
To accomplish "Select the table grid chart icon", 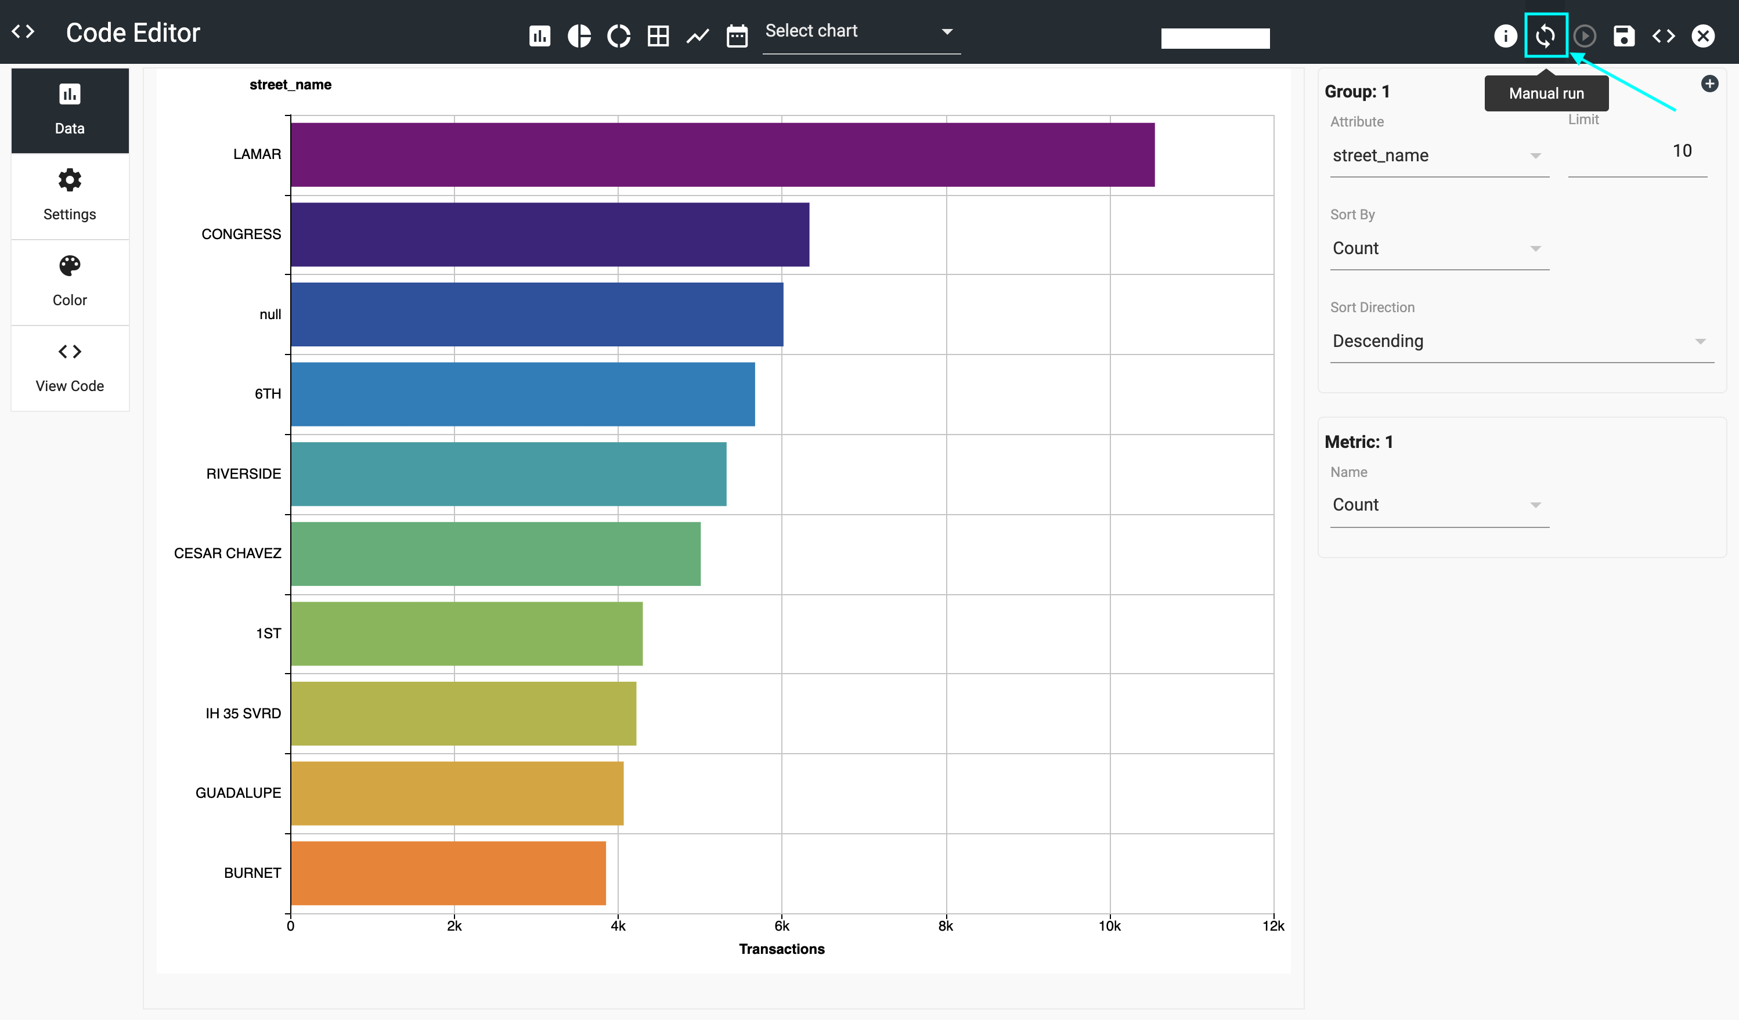I will click(x=658, y=36).
